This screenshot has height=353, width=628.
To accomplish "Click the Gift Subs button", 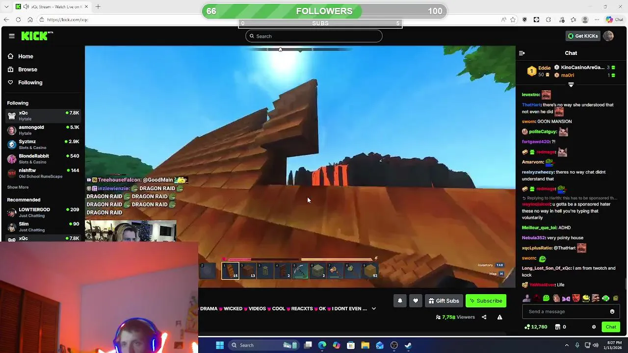I will click(x=444, y=301).
